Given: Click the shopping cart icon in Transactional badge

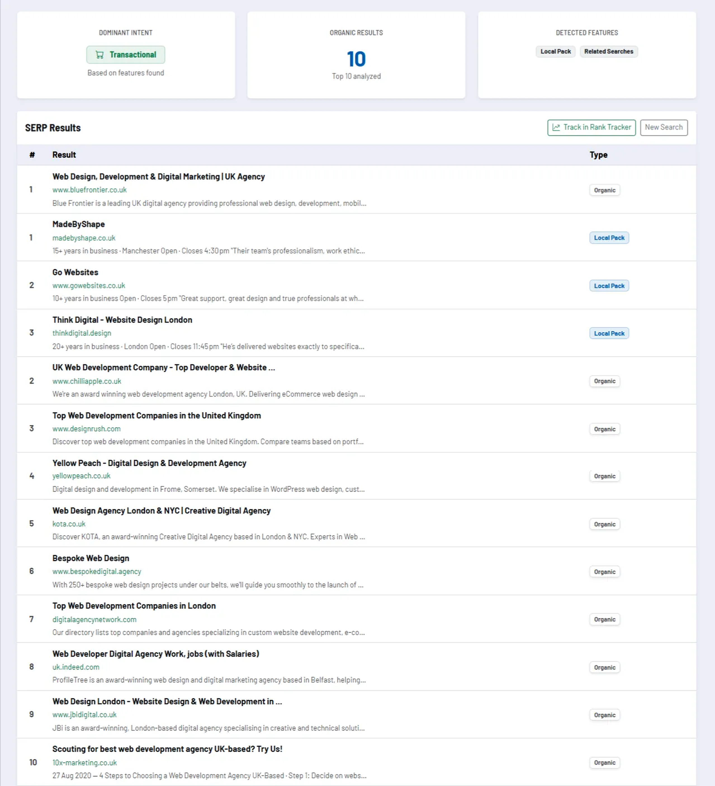Looking at the screenshot, I should coord(100,55).
